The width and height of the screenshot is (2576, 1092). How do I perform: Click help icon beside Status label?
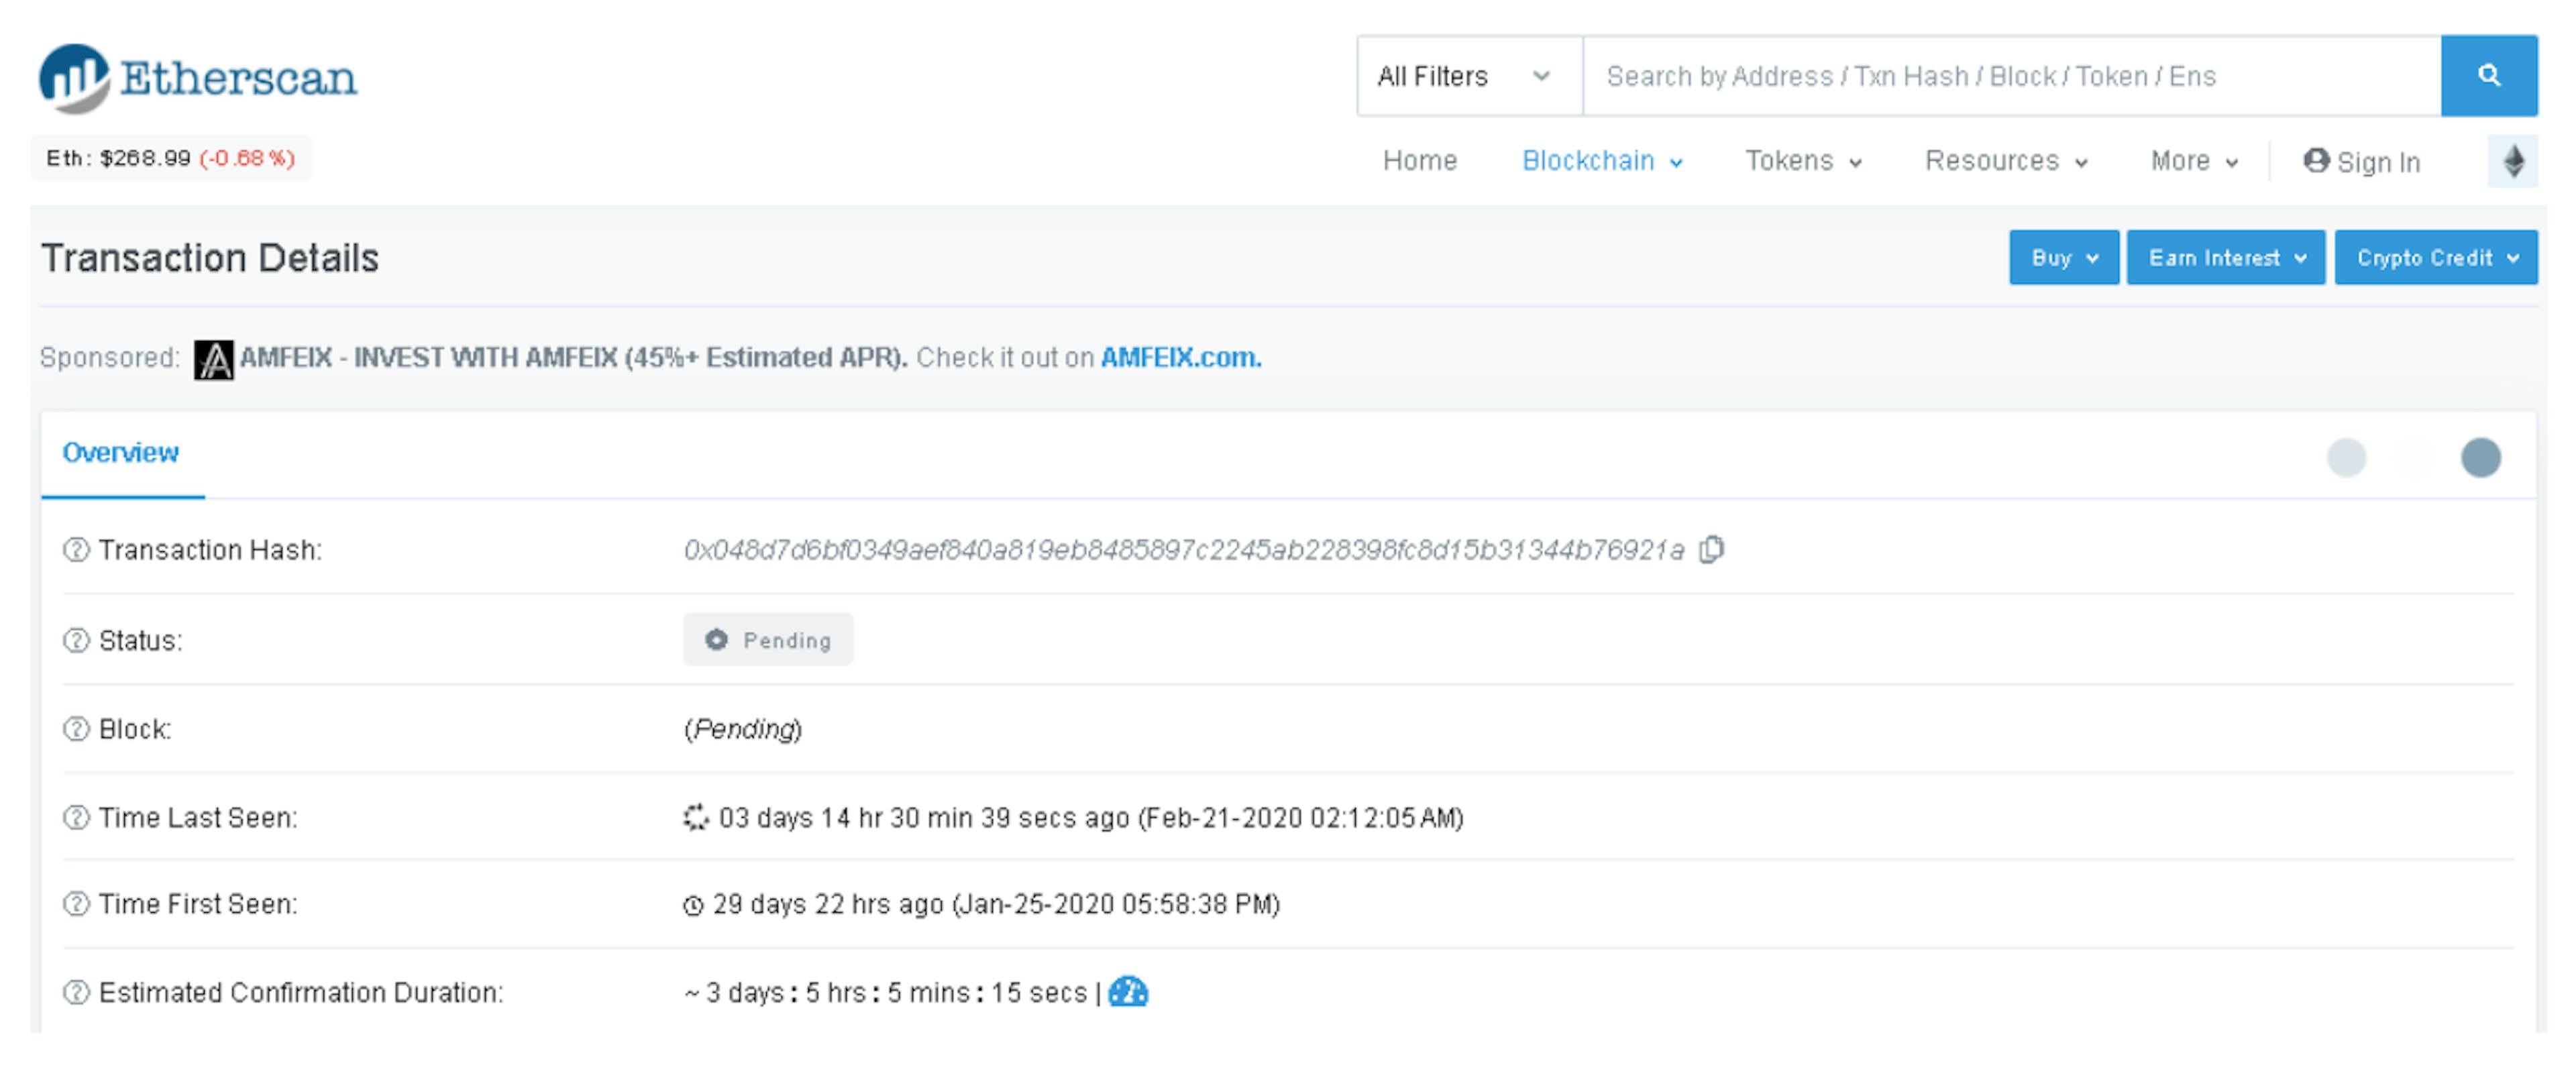tap(76, 640)
